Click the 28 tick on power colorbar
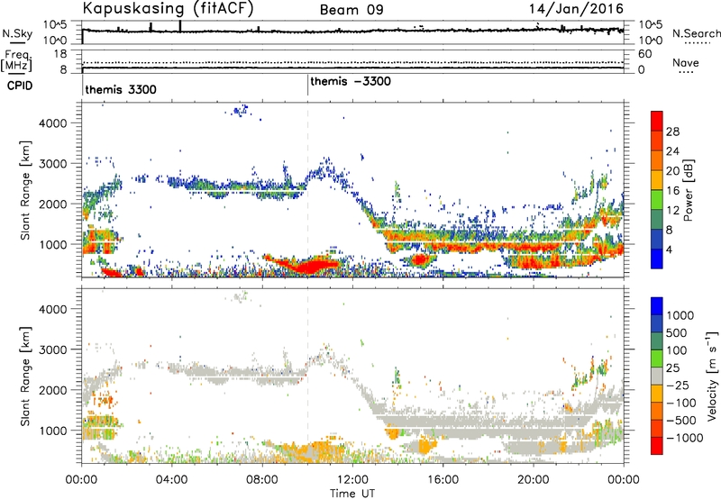Screen dimensions: 721x499 [x=672, y=132]
